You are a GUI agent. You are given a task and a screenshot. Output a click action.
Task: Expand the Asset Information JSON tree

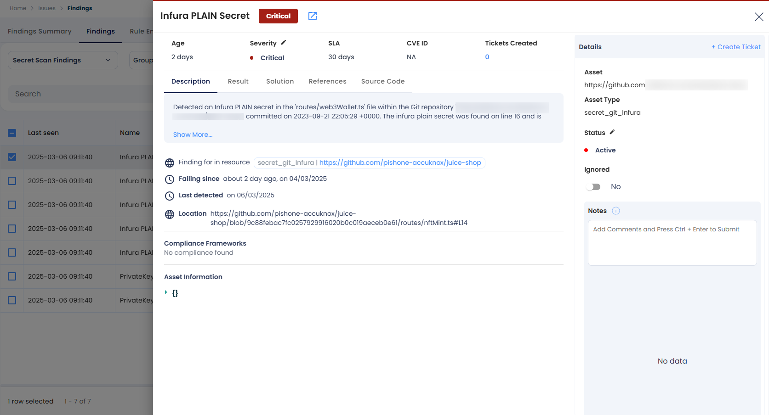tap(166, 292)
